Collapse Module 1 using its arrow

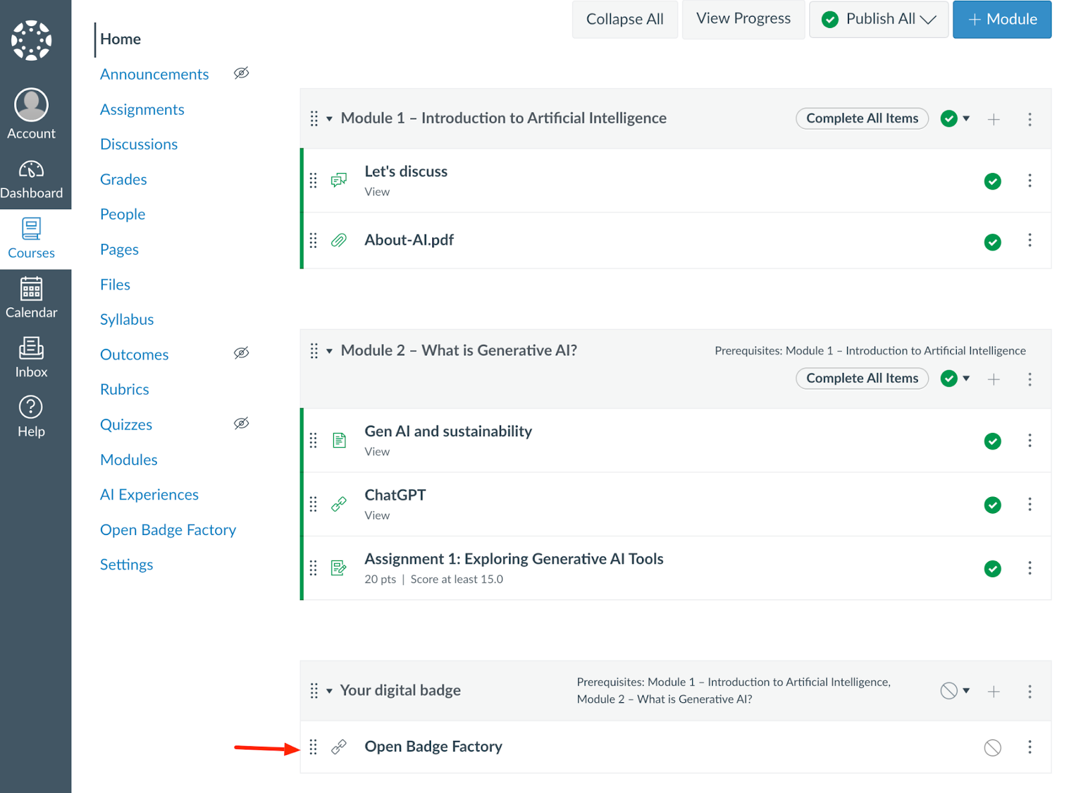(329, 119)
